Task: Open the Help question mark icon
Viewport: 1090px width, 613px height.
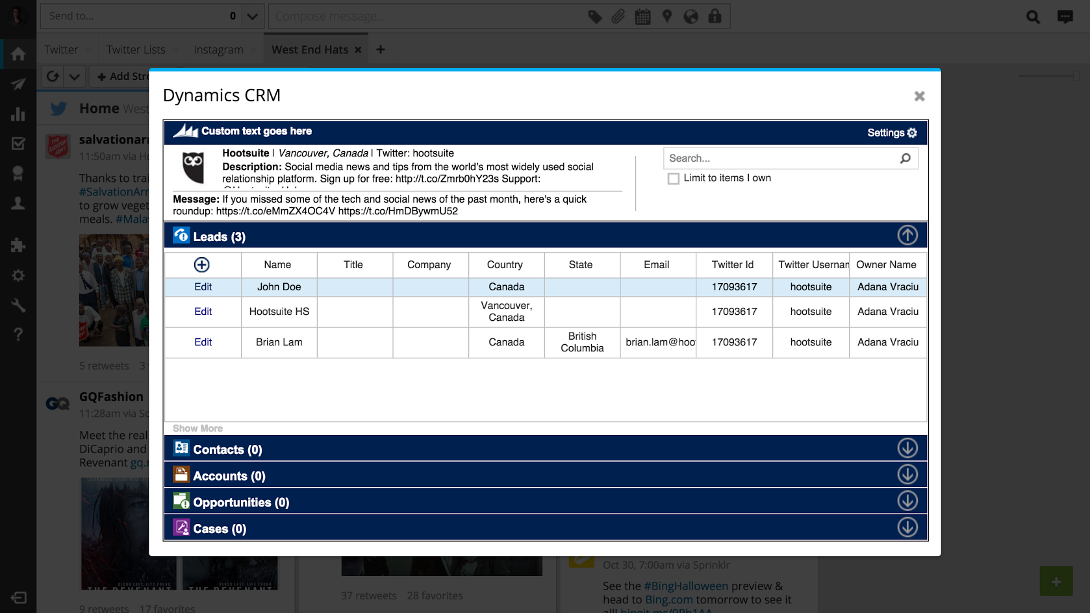Action: [x=18, y=334]
